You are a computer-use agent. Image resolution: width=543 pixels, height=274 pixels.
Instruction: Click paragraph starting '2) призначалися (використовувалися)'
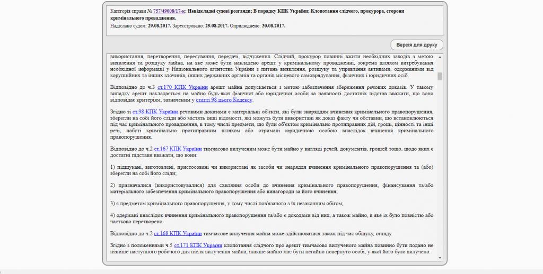272,188
